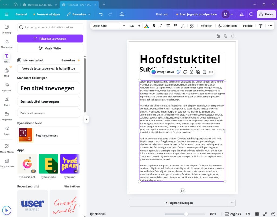
Task: Toggle italic formatting on selected text
Action: (x=161, y=26)
